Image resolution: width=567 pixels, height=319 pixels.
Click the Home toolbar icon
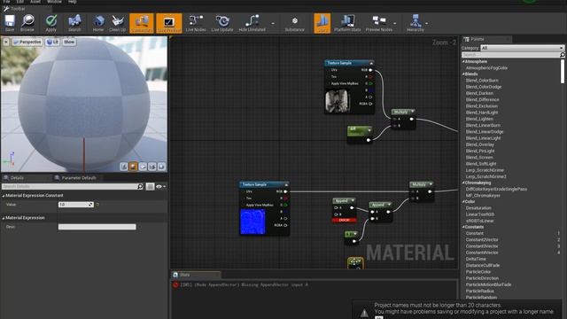(98, 23)
